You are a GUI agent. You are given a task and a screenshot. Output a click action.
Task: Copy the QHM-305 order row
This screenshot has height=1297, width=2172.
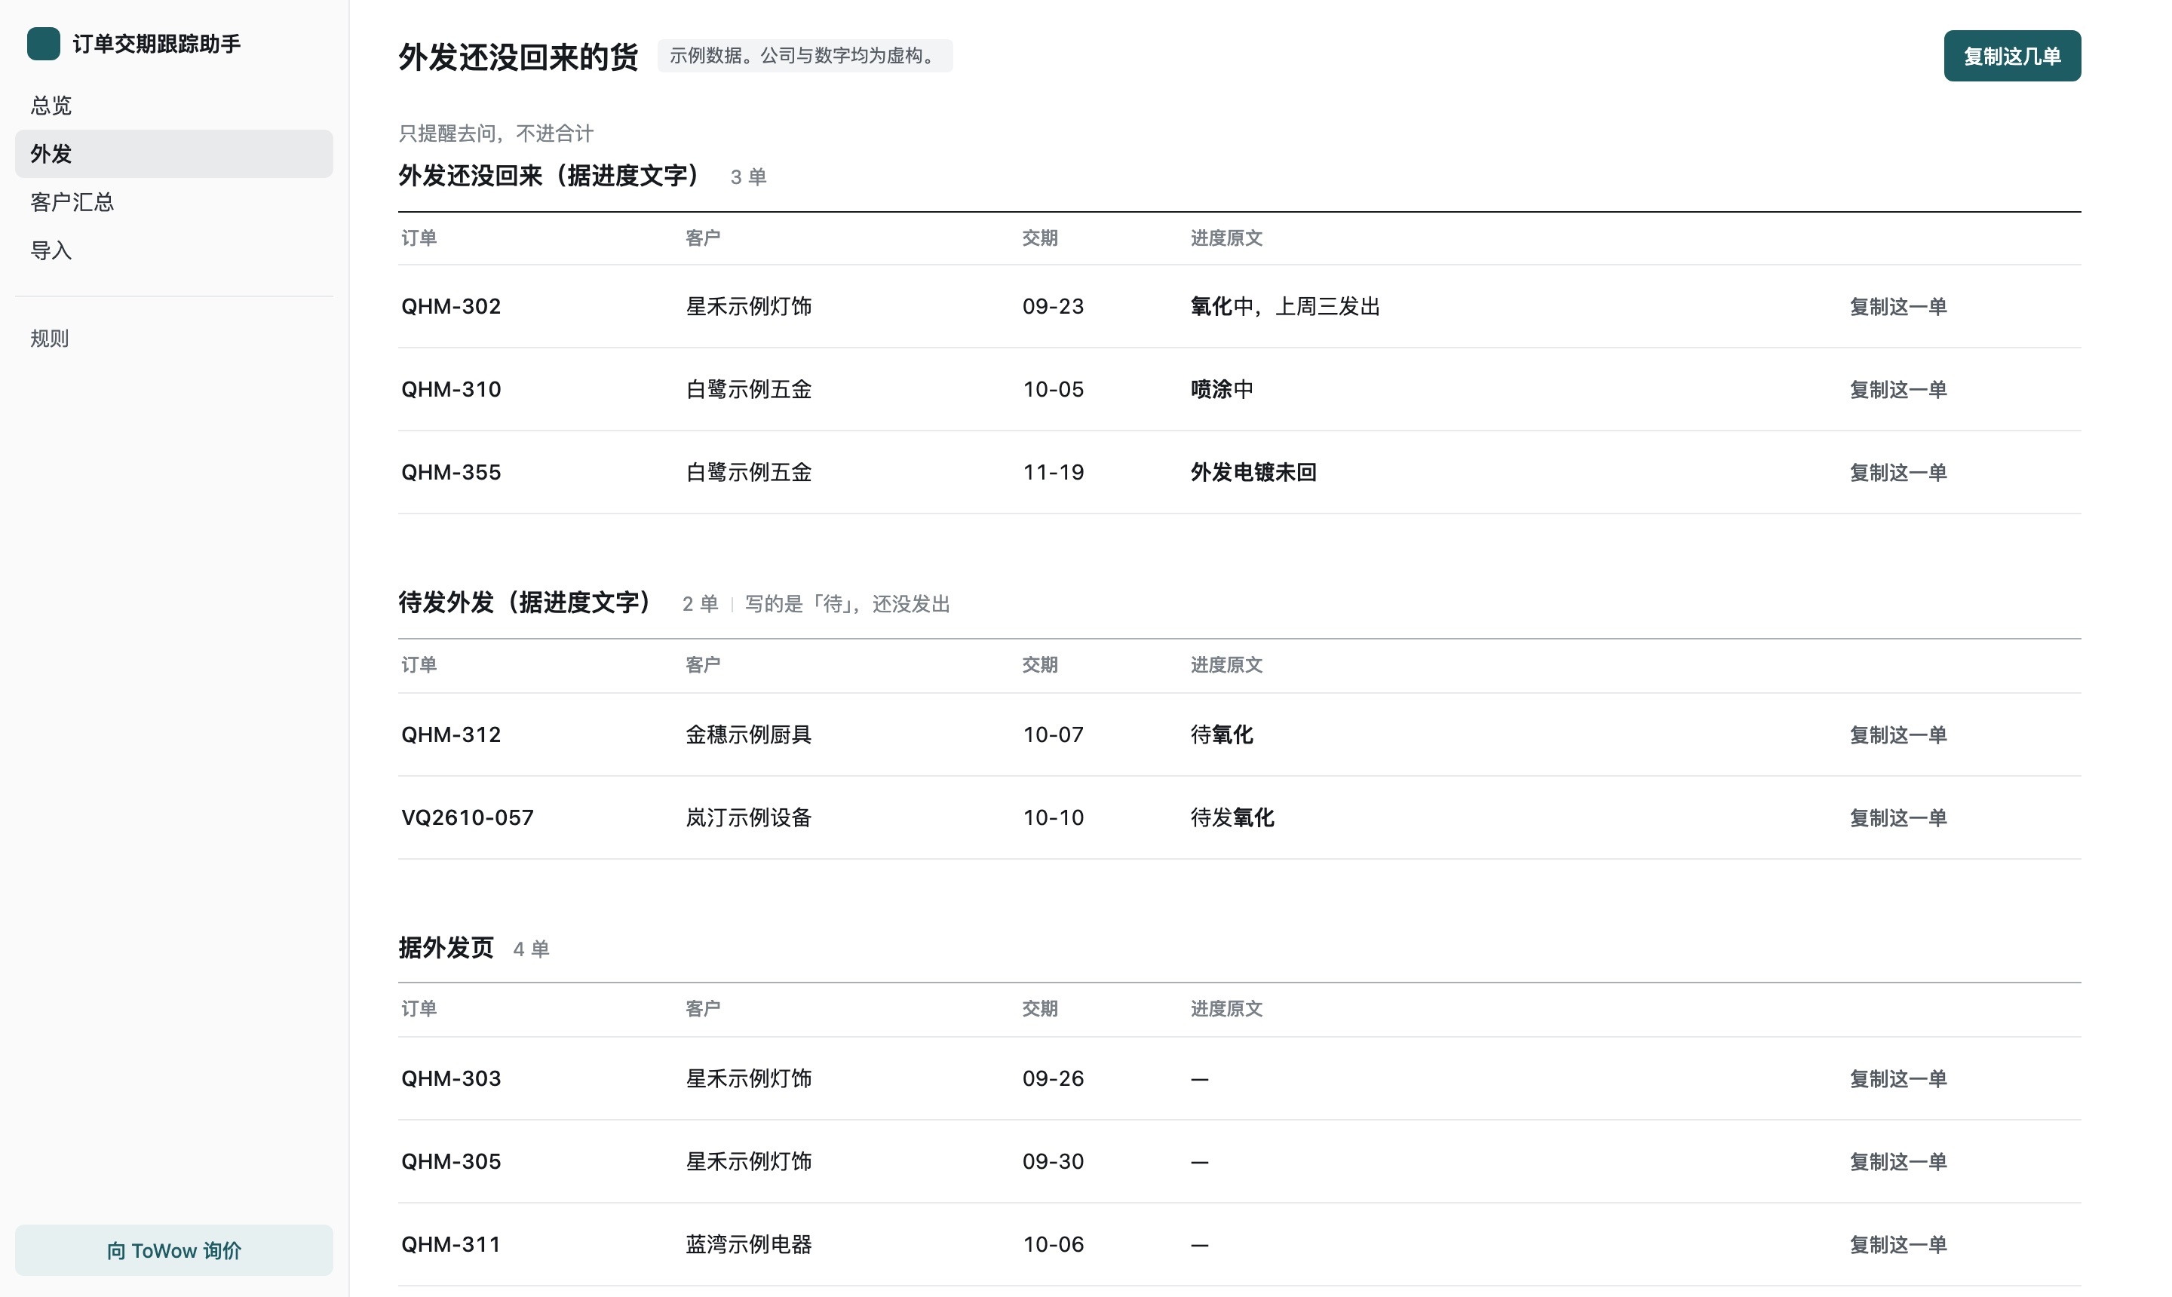coord(1897,1161)
